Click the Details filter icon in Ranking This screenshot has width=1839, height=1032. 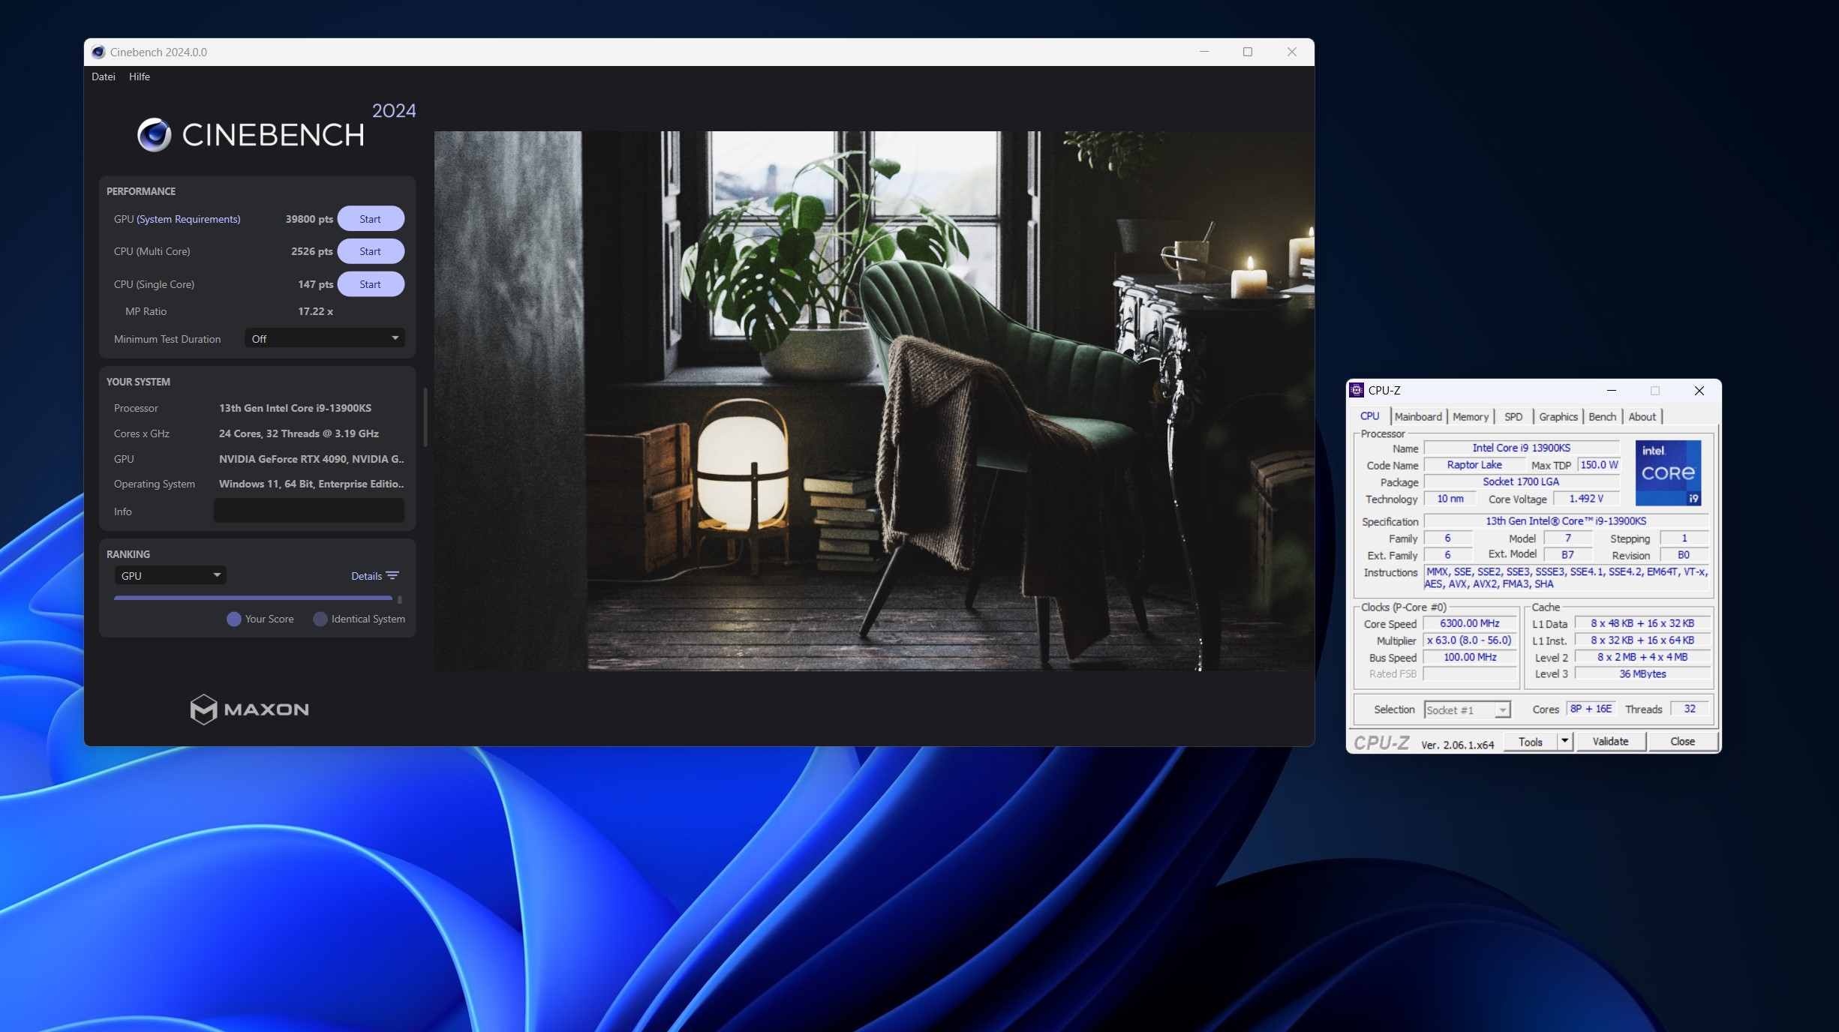(392, 576)
